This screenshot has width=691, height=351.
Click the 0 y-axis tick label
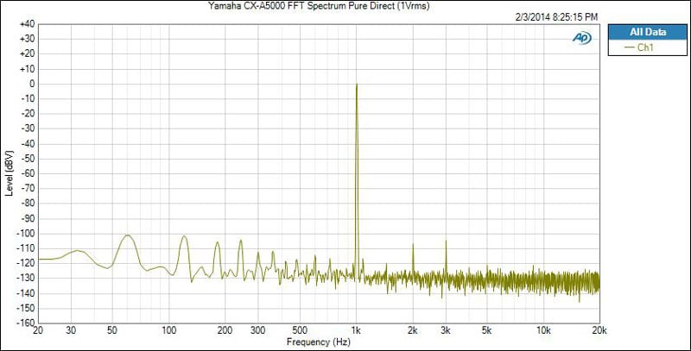(x=30, y=84)
